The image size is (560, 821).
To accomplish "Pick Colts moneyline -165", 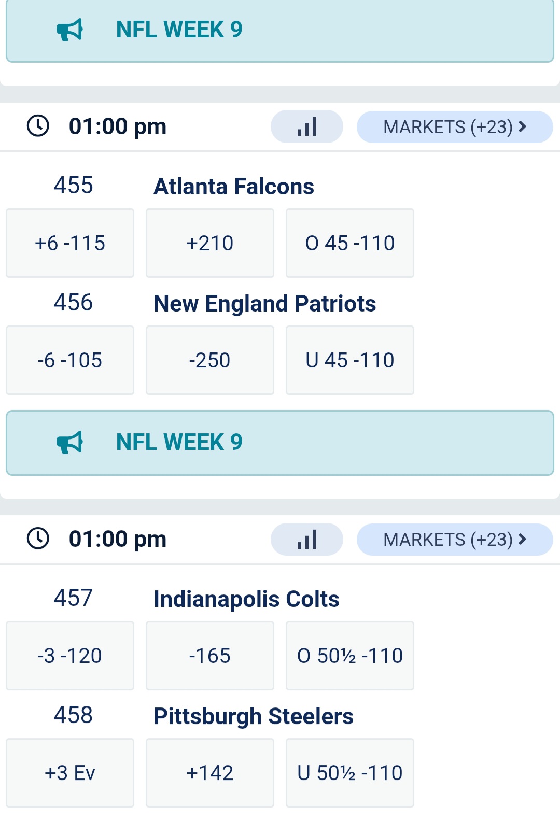I will point(210,656).
